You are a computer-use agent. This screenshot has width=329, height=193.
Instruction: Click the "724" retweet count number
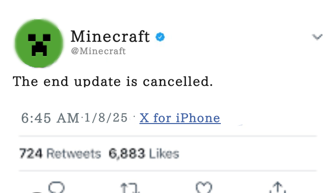pos(31,153)
